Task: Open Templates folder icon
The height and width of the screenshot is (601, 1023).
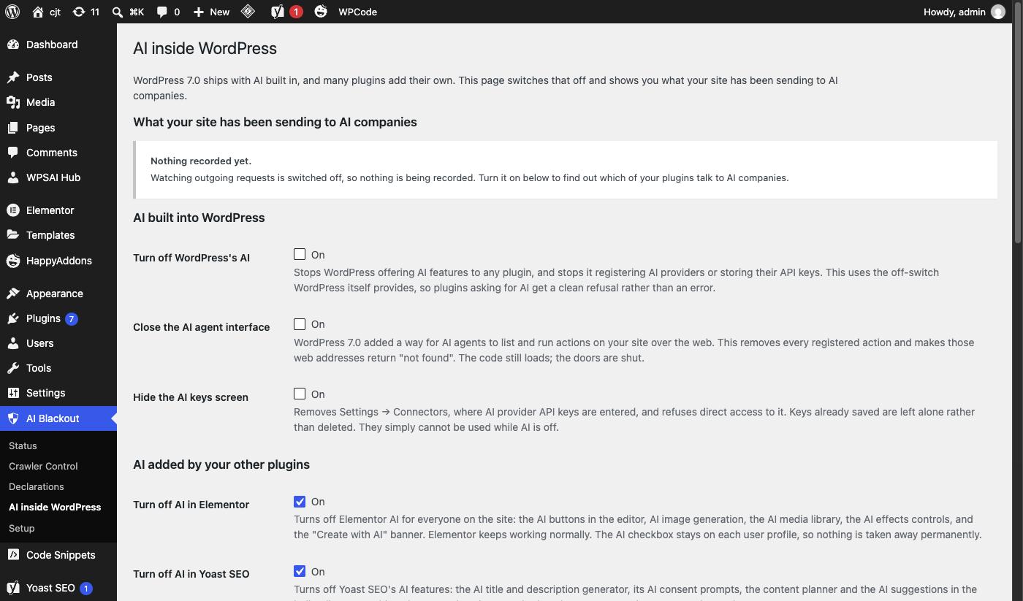Action: point(13,235)
